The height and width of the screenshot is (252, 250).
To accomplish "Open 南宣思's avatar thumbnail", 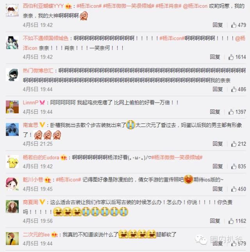I will (12, 130).
